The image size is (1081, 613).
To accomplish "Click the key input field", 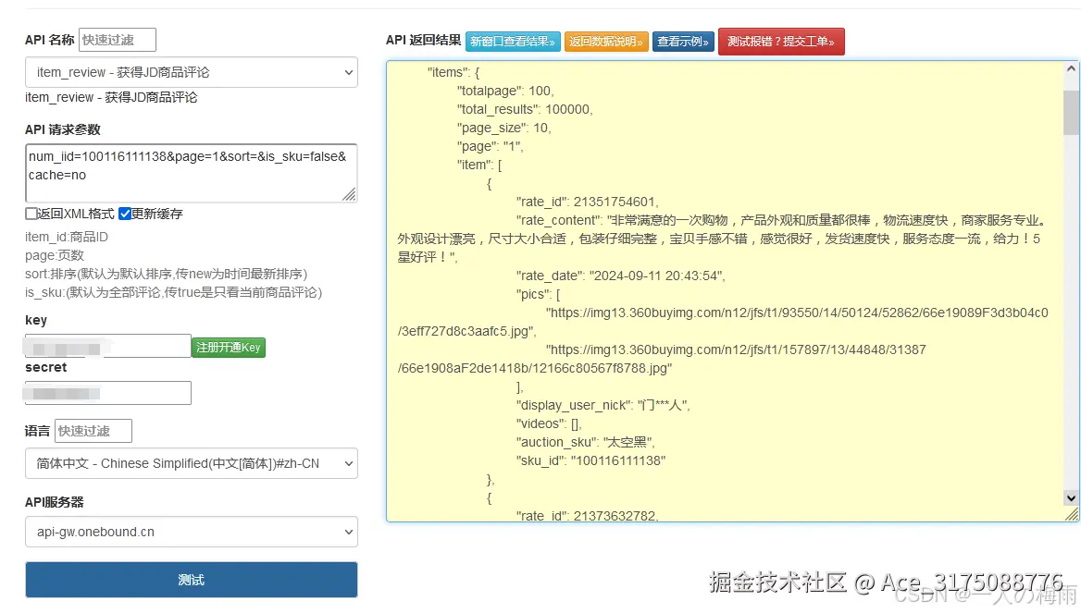I will (106, 345).
